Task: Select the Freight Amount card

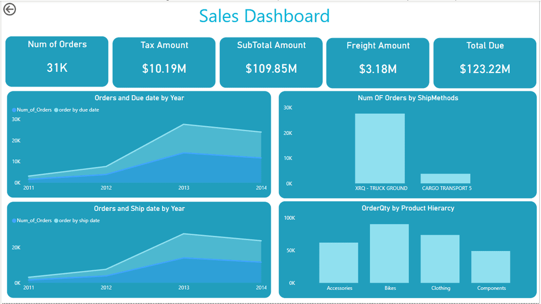Action: tap(378, 63)
